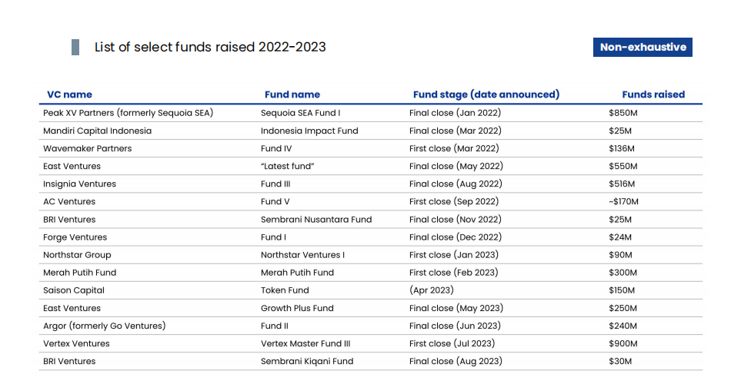Screen dimensions: 731x384
Task: Click 'First close (Mar 2022)' cell
Action: (x=454, y=148)
